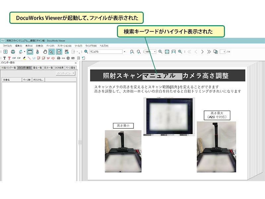
Task: Open the バインダーメニュー dropdown
Action: coord(65,73)
